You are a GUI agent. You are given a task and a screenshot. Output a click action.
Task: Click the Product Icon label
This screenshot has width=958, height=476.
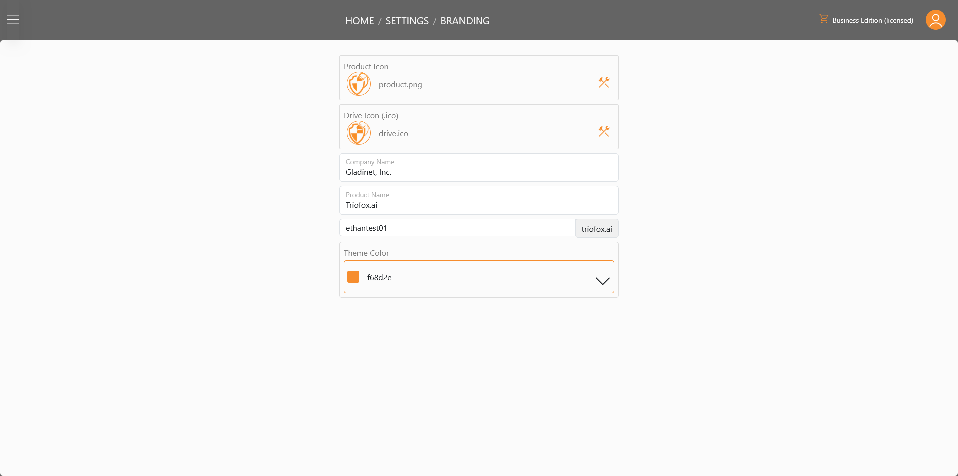tap(366, 67)
